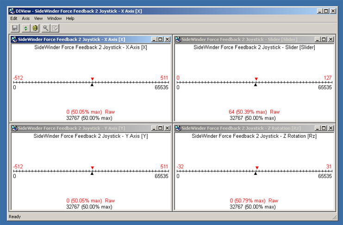Image resolution: width=343 pixels, height=225 pixels.
Task: Activate the Z Rotation window title bar
Action: pos(254,128)
